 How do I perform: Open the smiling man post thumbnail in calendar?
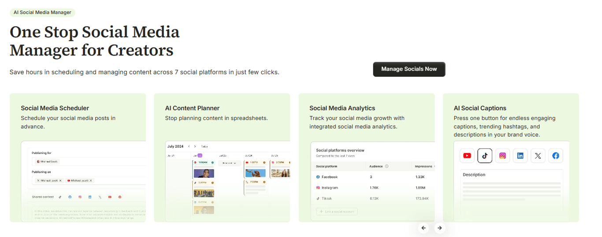point(204,173)
